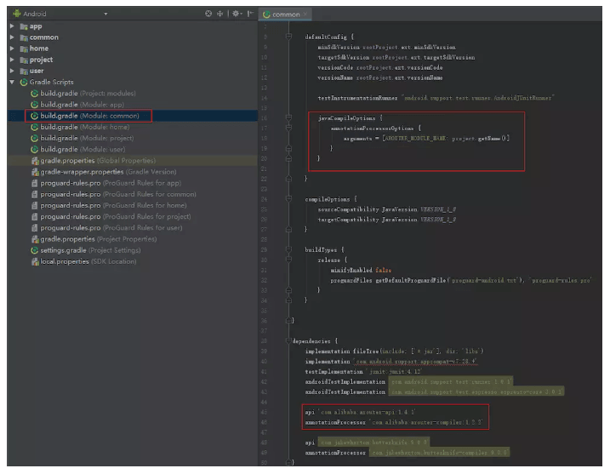
Task: Click the scroll from source target icon
Action: click(x=209, y=14)
